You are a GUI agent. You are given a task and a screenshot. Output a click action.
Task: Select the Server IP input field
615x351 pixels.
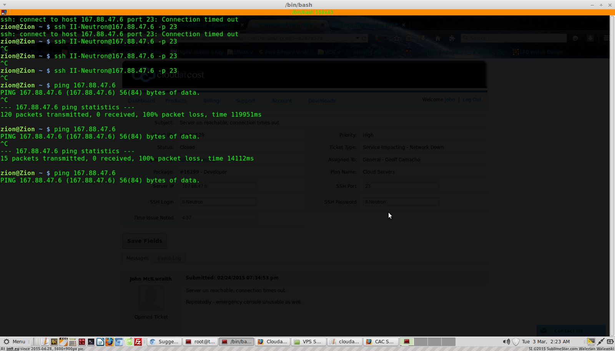(218, 186)
